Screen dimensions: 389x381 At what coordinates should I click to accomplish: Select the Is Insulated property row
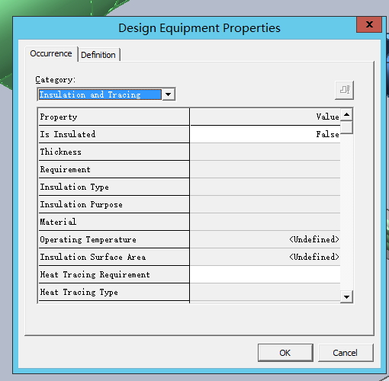click(114, 134)
